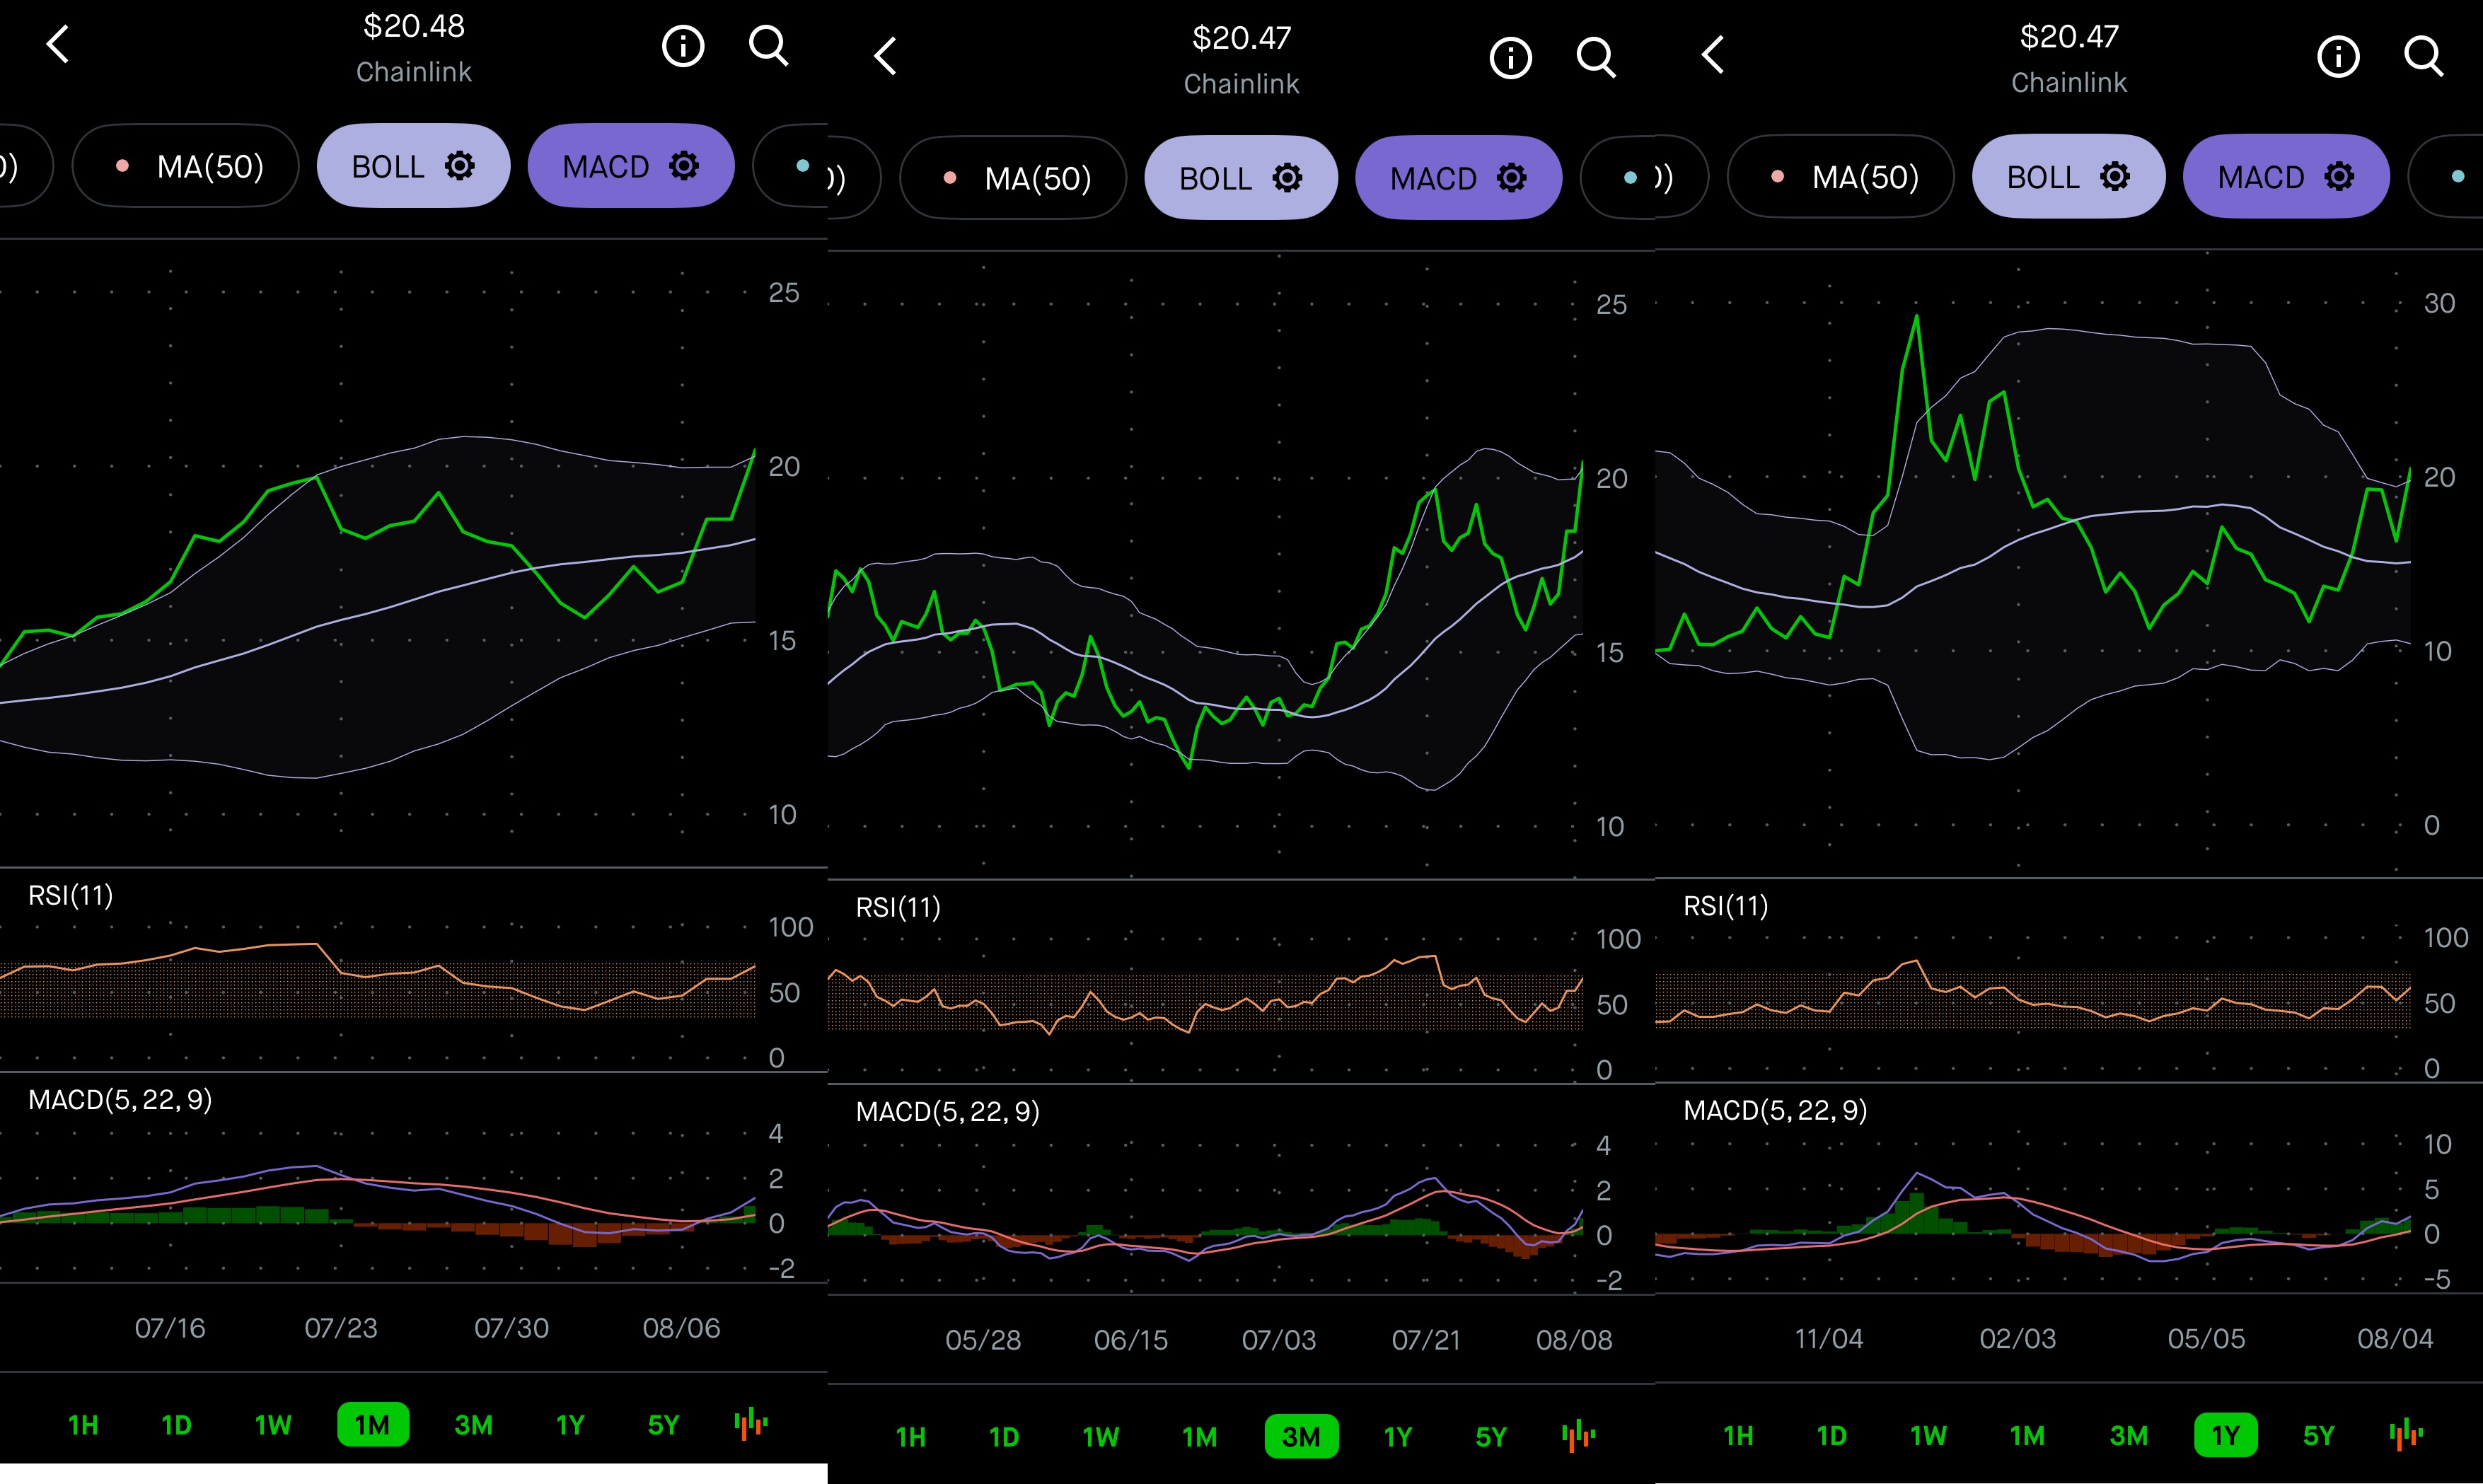Open BOLL settings gear in left panel

tap(460, 166)
